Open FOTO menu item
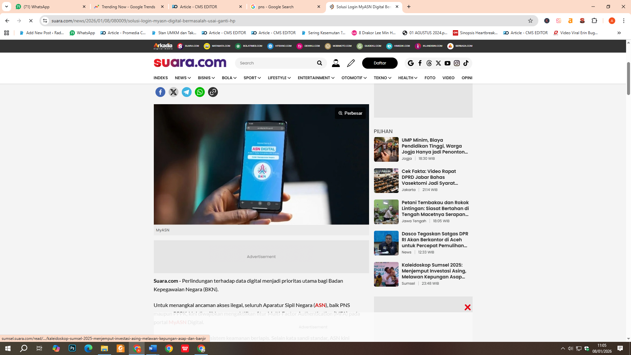 coord(430,78)
